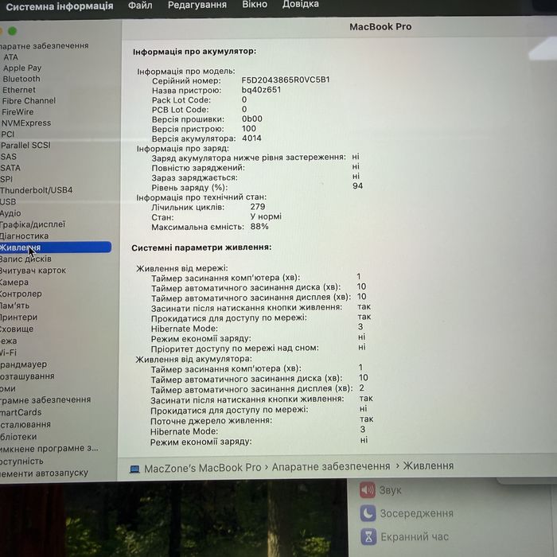The height and width of the screenshot is (557, 557).
Task: Open Екранний час in System Settings window
Action: 415,537
